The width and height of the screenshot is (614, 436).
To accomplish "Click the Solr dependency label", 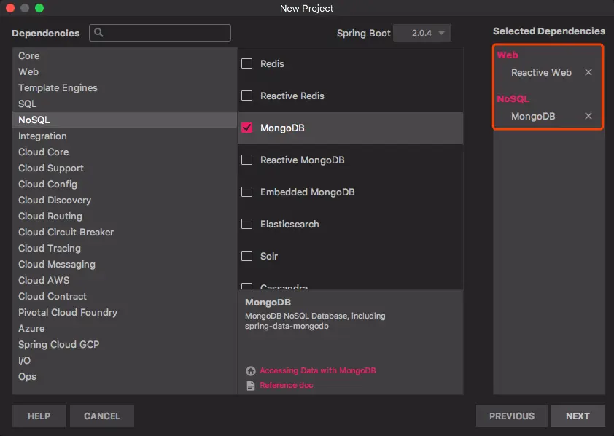I will 269,257.
